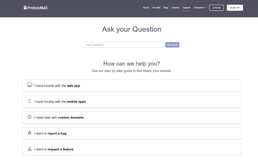Image resolution: width=258 pixels, height=166 pixels.
Task: Click the bug icon to report a bug
Action: point(29,133)
